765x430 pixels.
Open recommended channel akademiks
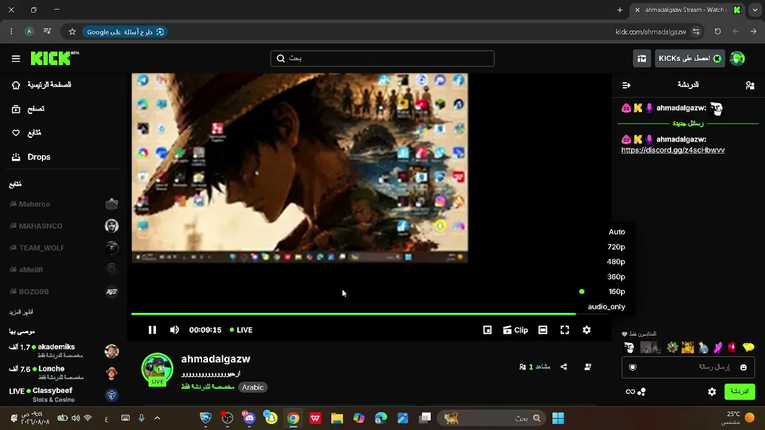click(63, 351)
